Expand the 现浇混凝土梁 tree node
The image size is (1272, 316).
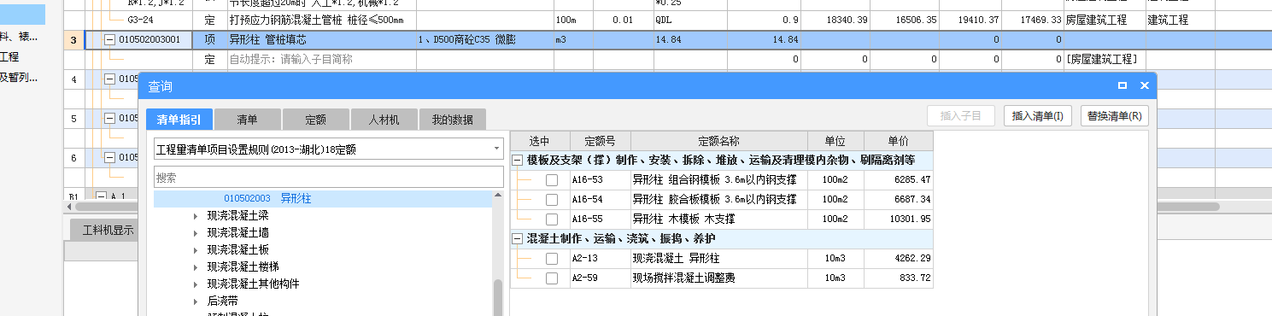point(196,216)
